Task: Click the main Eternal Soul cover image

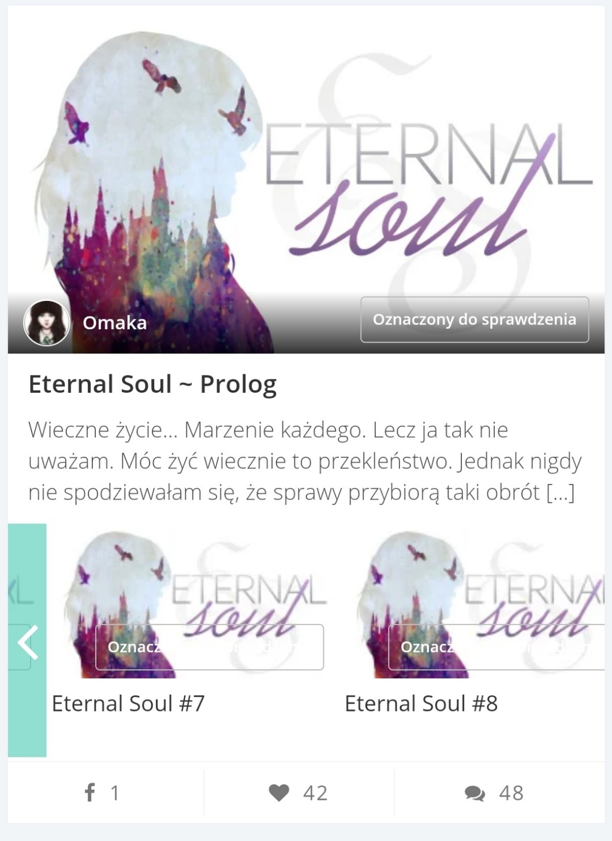Action: tap(306, 179)
